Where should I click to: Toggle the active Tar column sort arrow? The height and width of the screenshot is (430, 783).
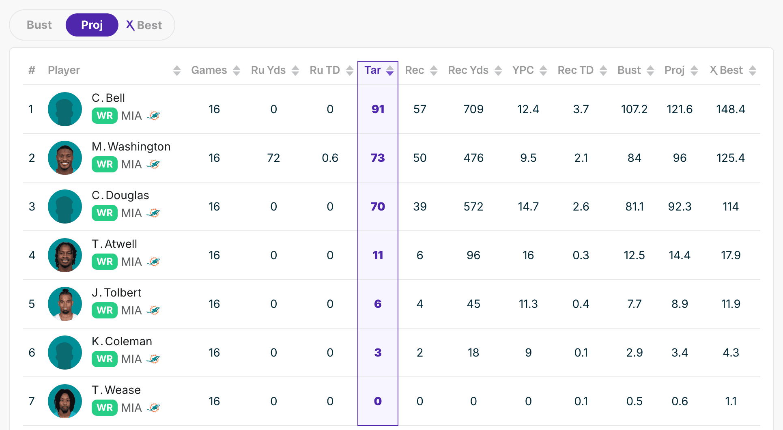point(390,71)
